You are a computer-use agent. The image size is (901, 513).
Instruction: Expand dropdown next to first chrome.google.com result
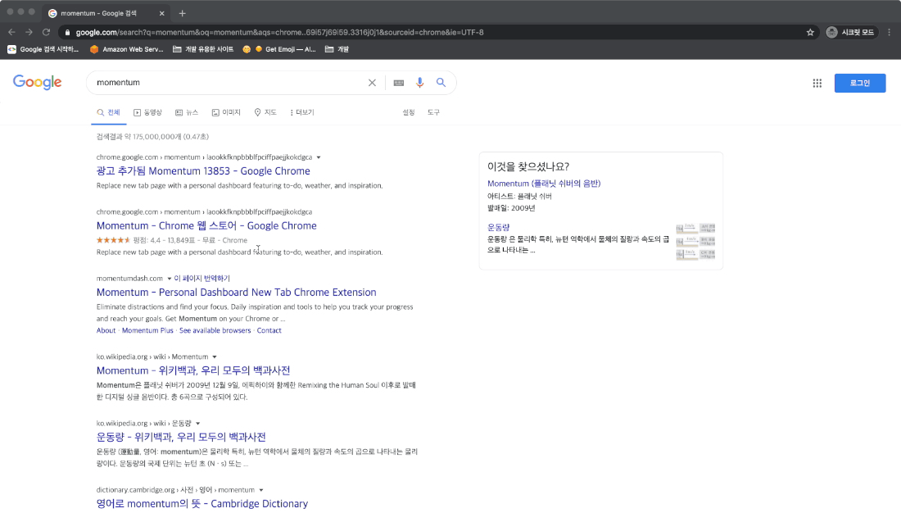tap(319, 157)
